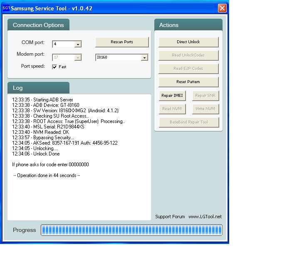Click the Read NVM button

tap(172, 109)
